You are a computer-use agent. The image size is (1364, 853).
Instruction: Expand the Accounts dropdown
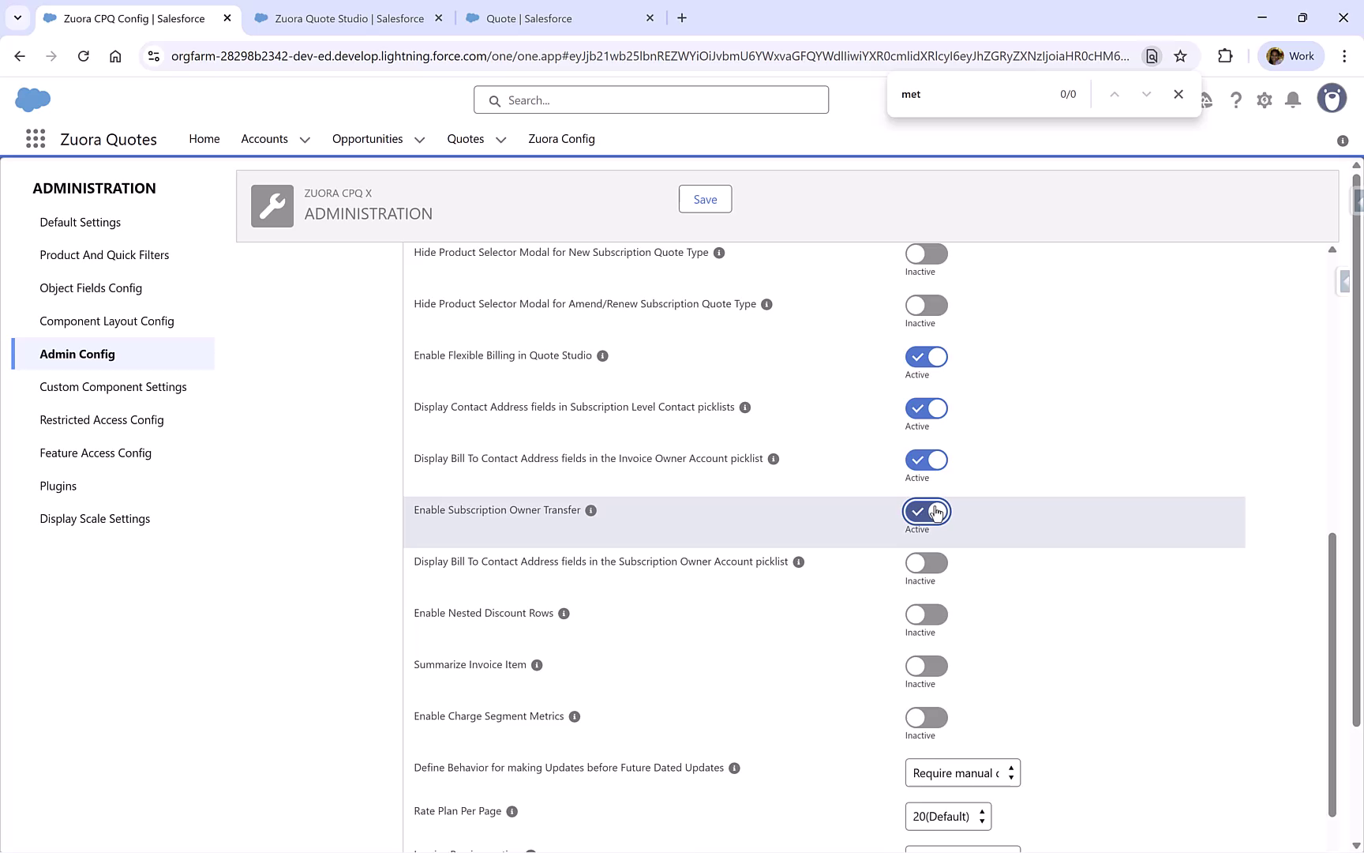pyautogui.click(x=305, y=139)
